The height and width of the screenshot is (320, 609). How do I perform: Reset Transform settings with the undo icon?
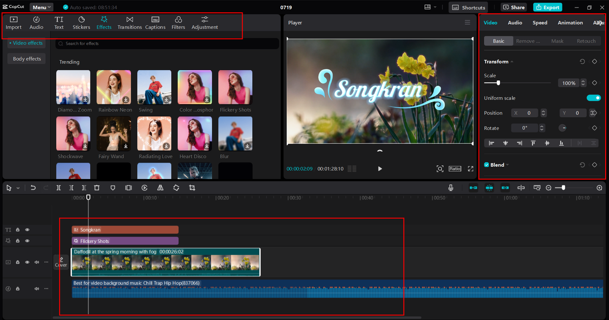pyautogui.click(x=582, y=62)
